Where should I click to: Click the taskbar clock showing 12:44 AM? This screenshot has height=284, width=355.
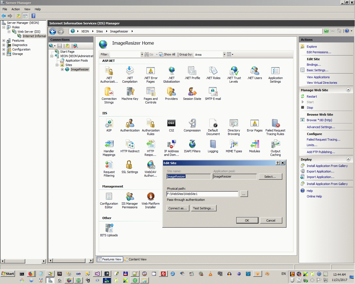[339, 275]
